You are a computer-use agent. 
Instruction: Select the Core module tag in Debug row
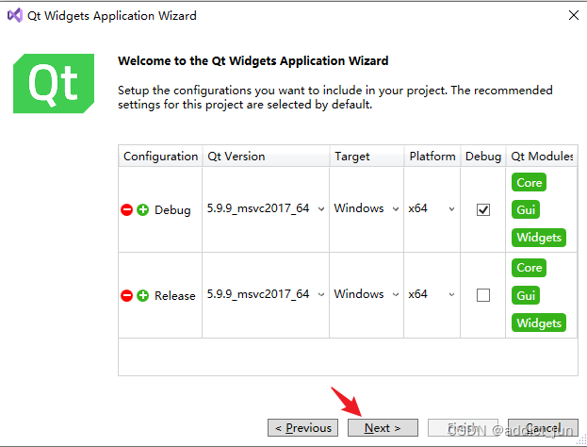click(529, 182)
